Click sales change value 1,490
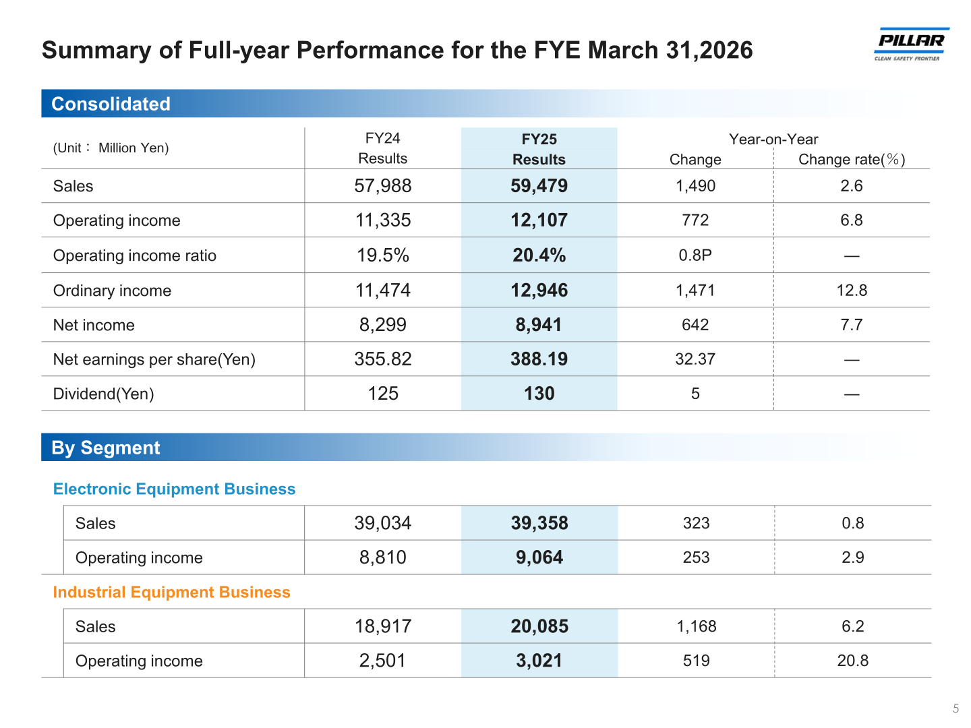This screenshot has height=728, width=971. [x=696, y=186]
